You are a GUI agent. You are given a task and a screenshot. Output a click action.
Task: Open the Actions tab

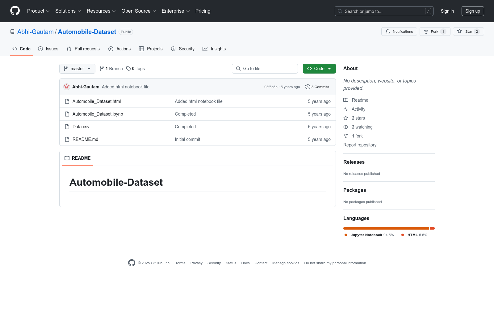click(119, 49)
